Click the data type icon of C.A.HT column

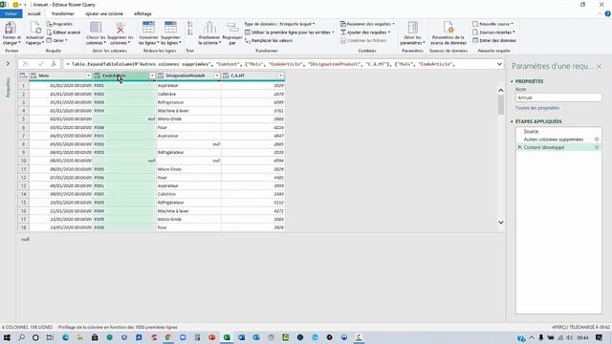pos(226,75)
